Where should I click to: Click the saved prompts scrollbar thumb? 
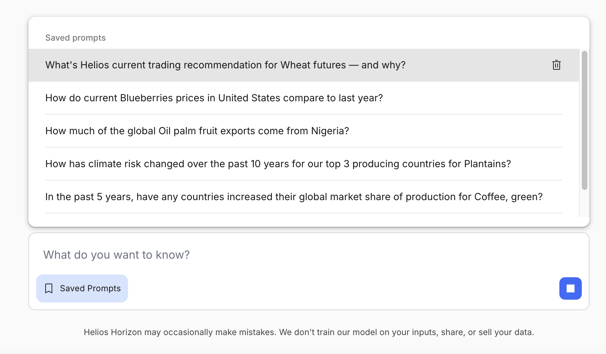[x=584, y=120]
